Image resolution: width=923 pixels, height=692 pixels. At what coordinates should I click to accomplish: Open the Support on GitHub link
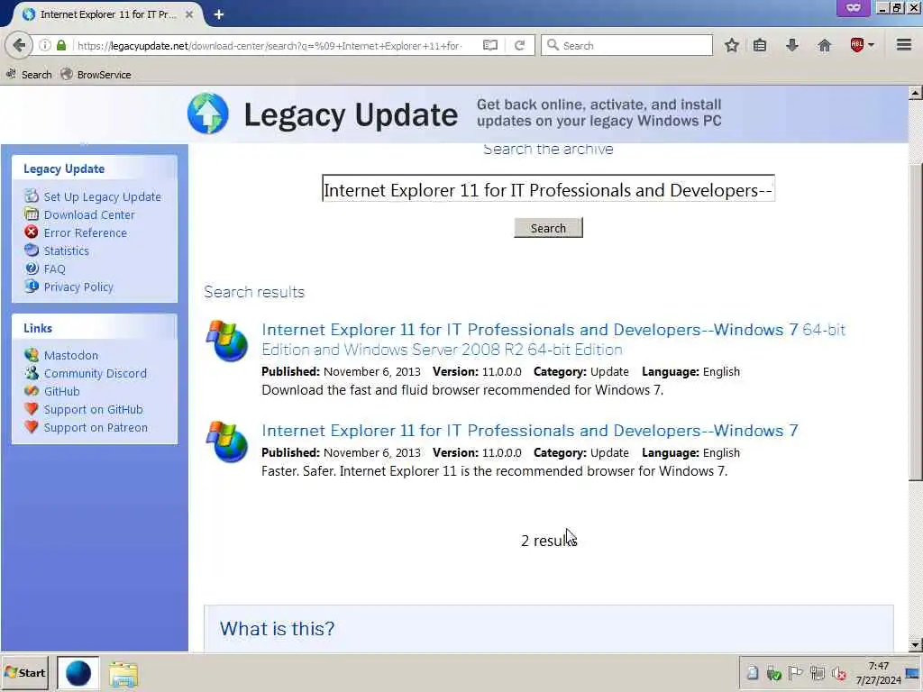[93, 410]
